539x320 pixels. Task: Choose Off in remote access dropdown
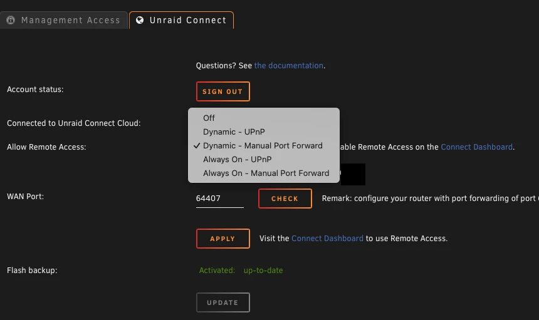pyautogui.click(x=264, y=118)
